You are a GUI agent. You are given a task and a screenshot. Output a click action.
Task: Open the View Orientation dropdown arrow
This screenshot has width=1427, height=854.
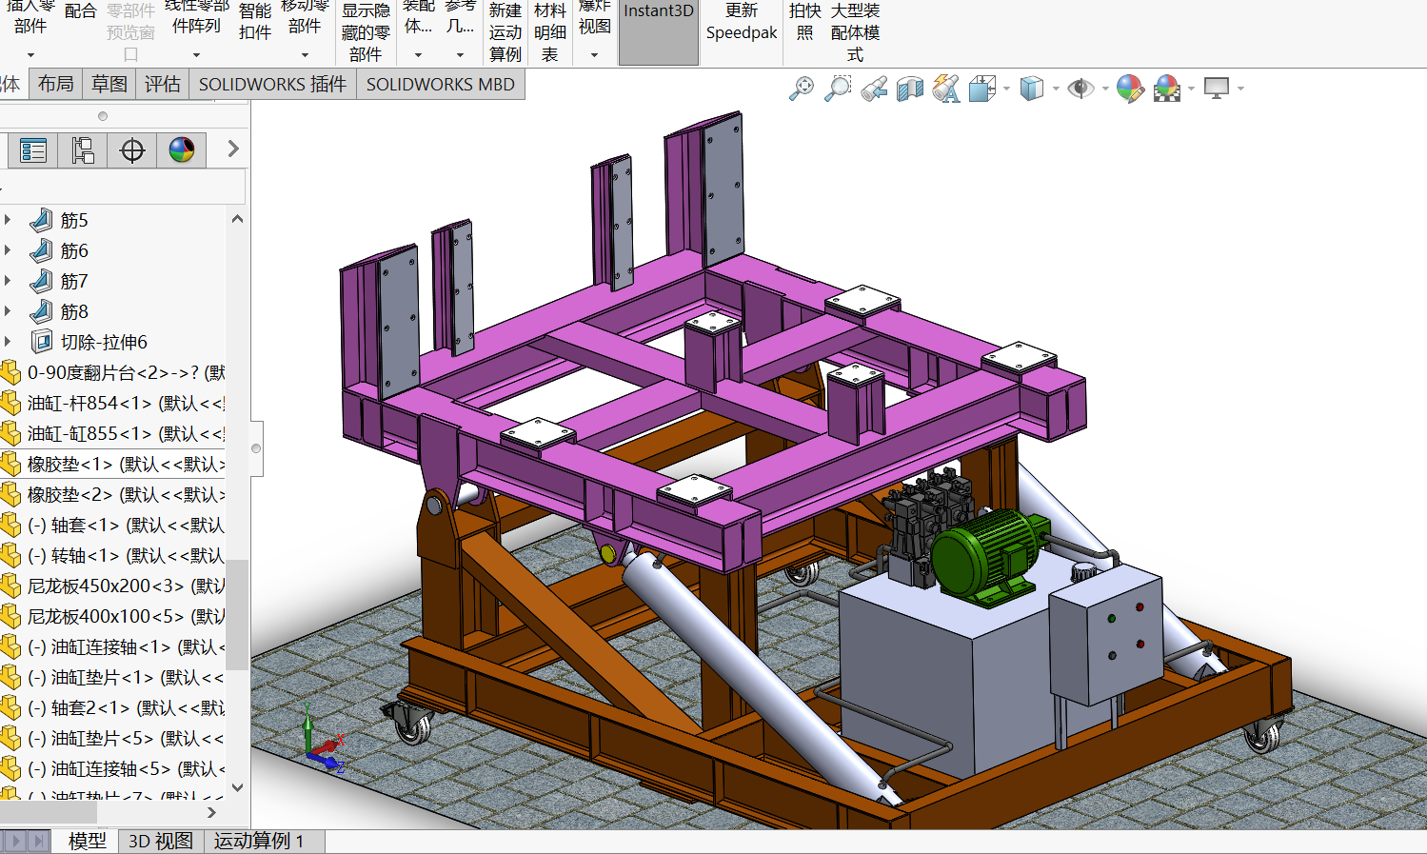click(x=1006, y=89)
